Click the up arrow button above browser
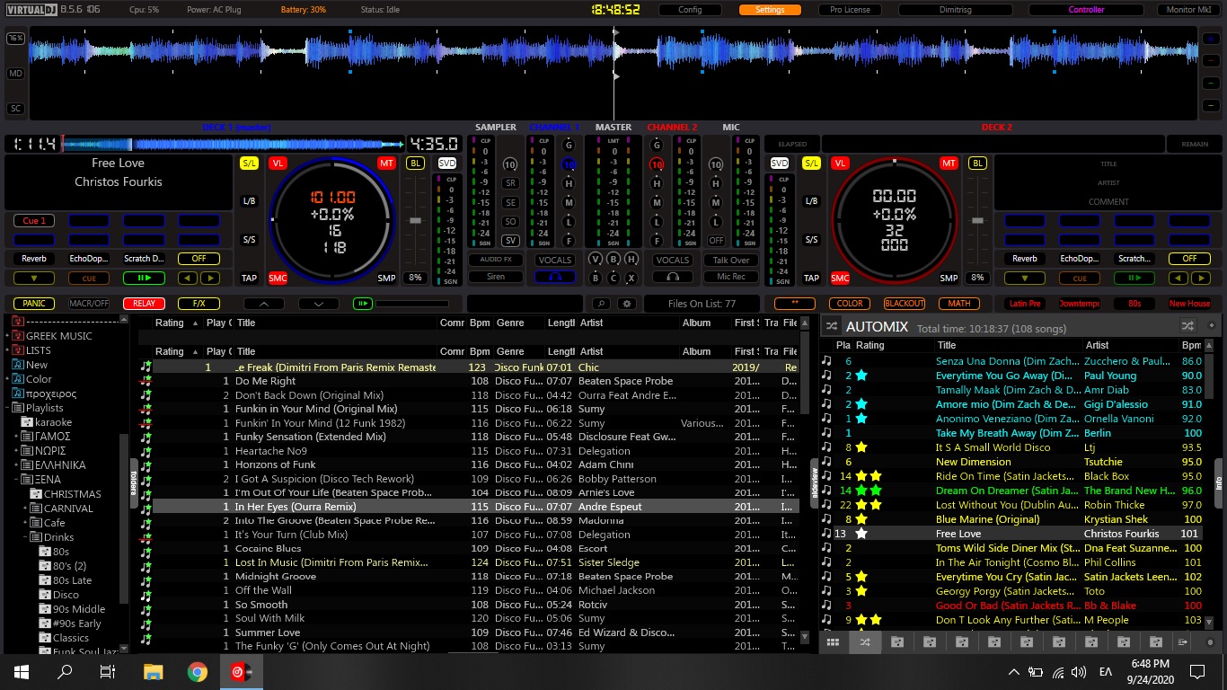Image resolution: width=1227 pixels, height=690 pixels. click(x=264, y=304)
